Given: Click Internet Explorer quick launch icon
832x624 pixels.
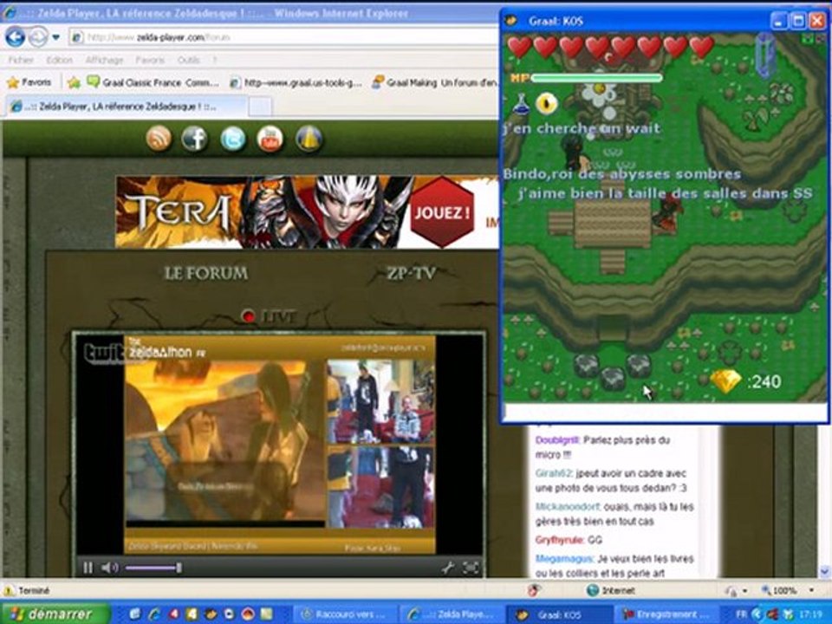Looking at the screenshot, I should tap(154, 614).
